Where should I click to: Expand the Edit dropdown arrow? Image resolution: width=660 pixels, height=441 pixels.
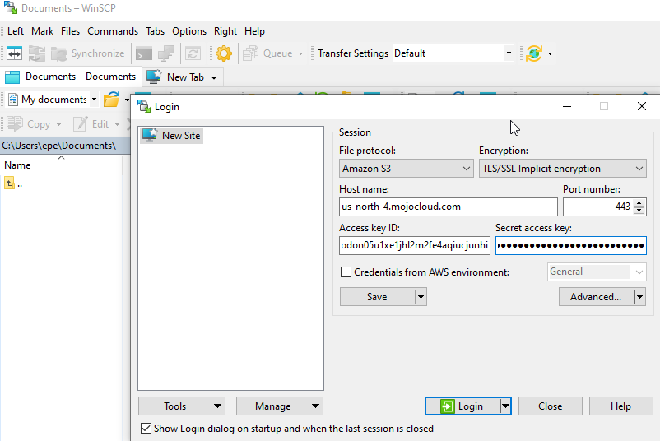117,124
